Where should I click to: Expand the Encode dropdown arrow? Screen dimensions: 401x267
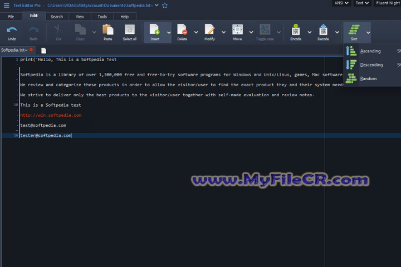310,32
